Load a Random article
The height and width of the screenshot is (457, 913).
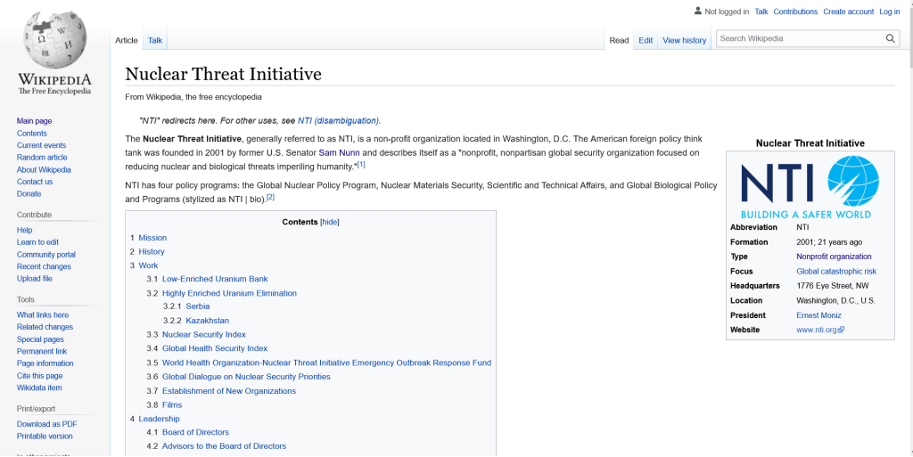tap(42, 158)
